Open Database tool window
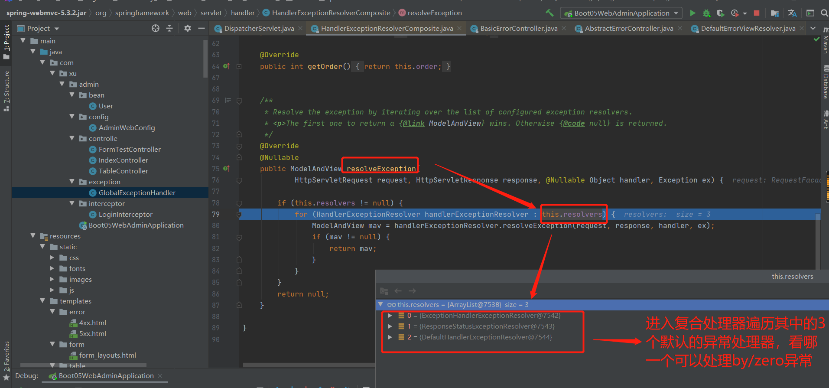This screenshot has width=829, height=388. 825,82
